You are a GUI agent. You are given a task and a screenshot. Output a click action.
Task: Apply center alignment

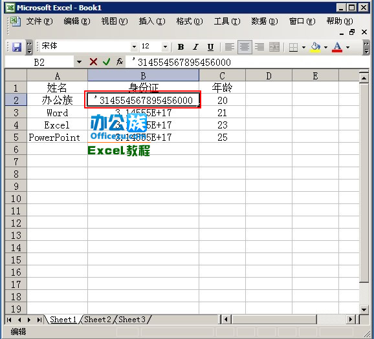coord(245,47)
